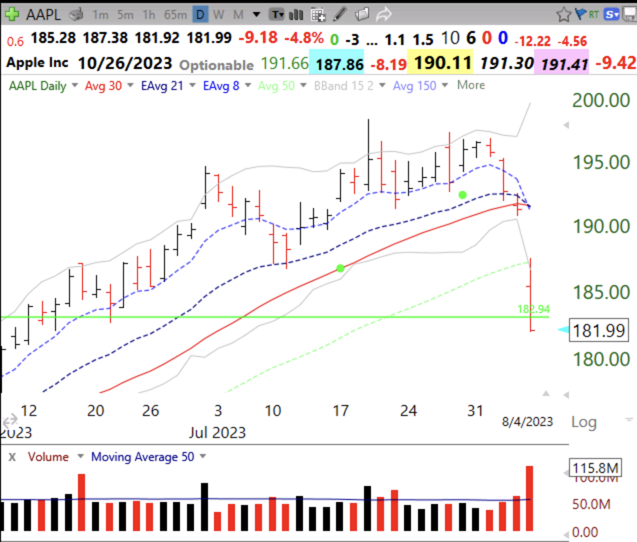Click the AAPL symbol in the toolbar
The width and height of the screenshot is (637, 542).
click(x=43, y=14)
